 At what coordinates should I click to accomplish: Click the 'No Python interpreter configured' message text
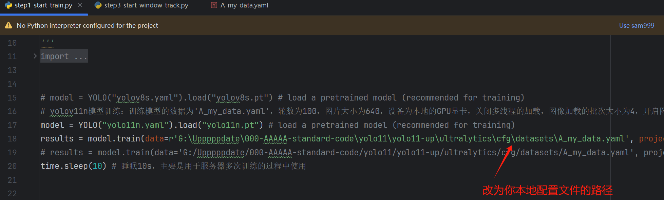tap(87, 25)
